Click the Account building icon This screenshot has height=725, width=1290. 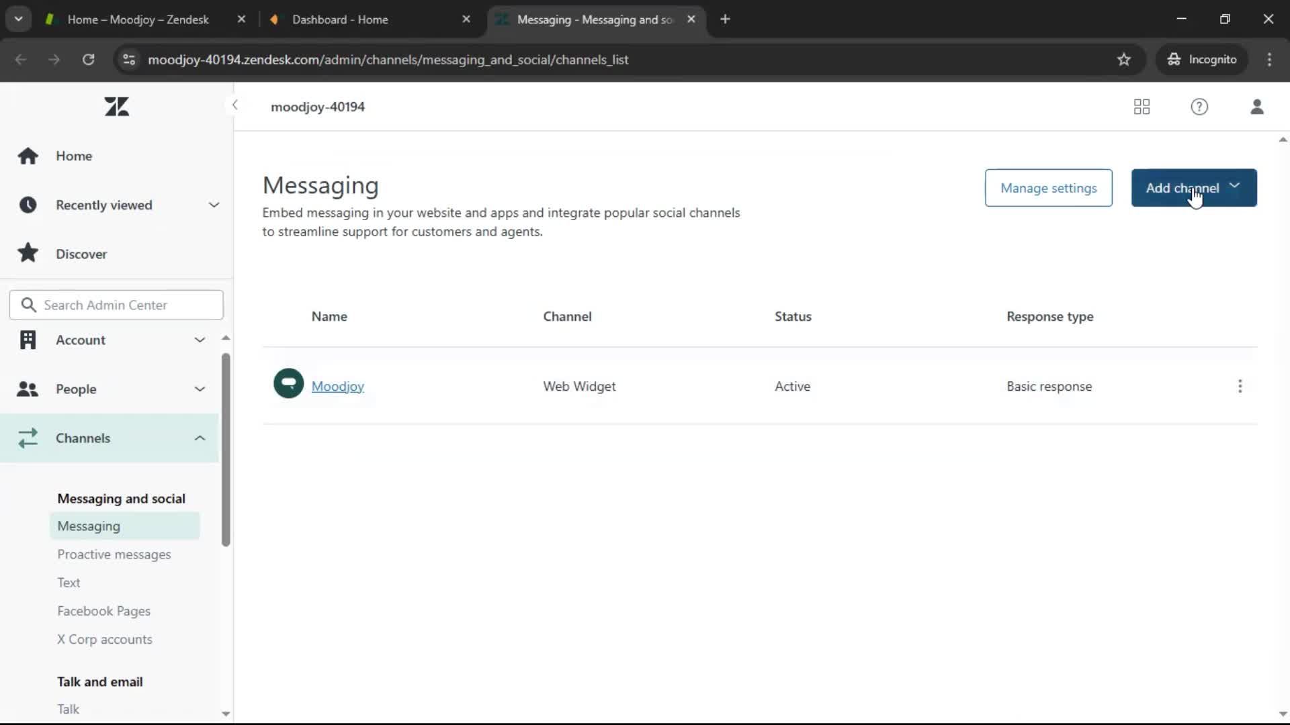pos(28,340)
